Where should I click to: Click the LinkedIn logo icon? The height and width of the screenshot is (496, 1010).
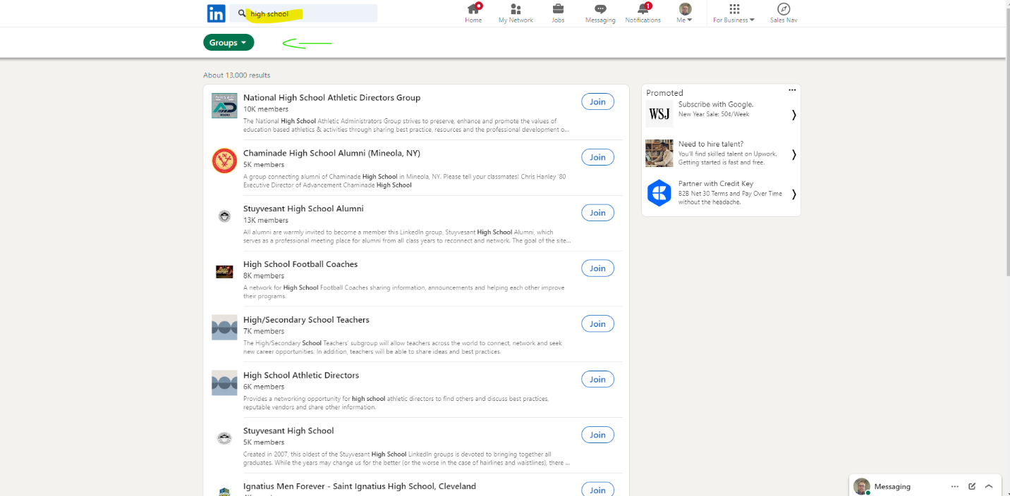click(216, 13)
